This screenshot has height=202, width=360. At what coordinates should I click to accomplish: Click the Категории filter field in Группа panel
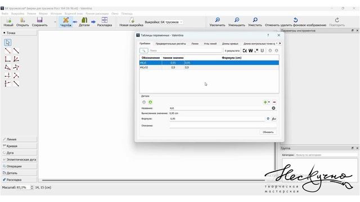tap(326, 155)
